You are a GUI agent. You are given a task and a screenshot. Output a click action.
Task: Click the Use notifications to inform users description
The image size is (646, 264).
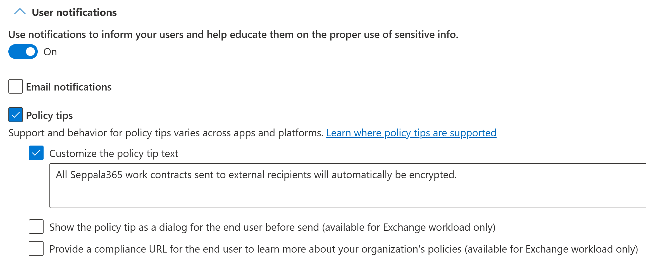pos(233,35)
